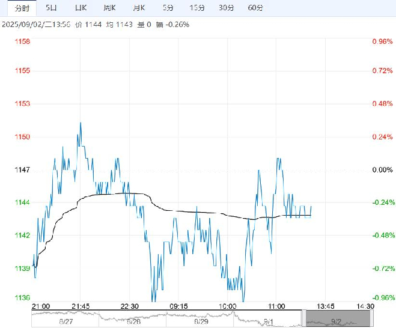Screen dimensions: 396x328
Task: Click the 9/1 segment in timeline navigator
Action: (267, 318)
